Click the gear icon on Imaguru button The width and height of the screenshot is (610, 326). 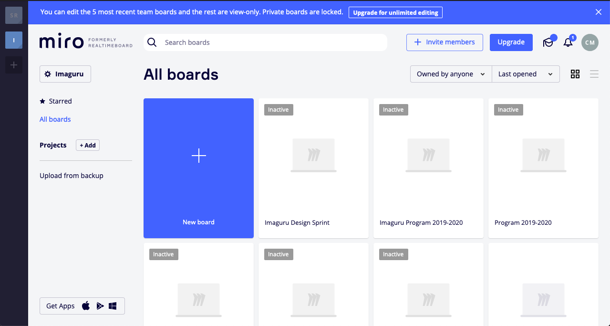pyautogui.click(x=48, y=74)
